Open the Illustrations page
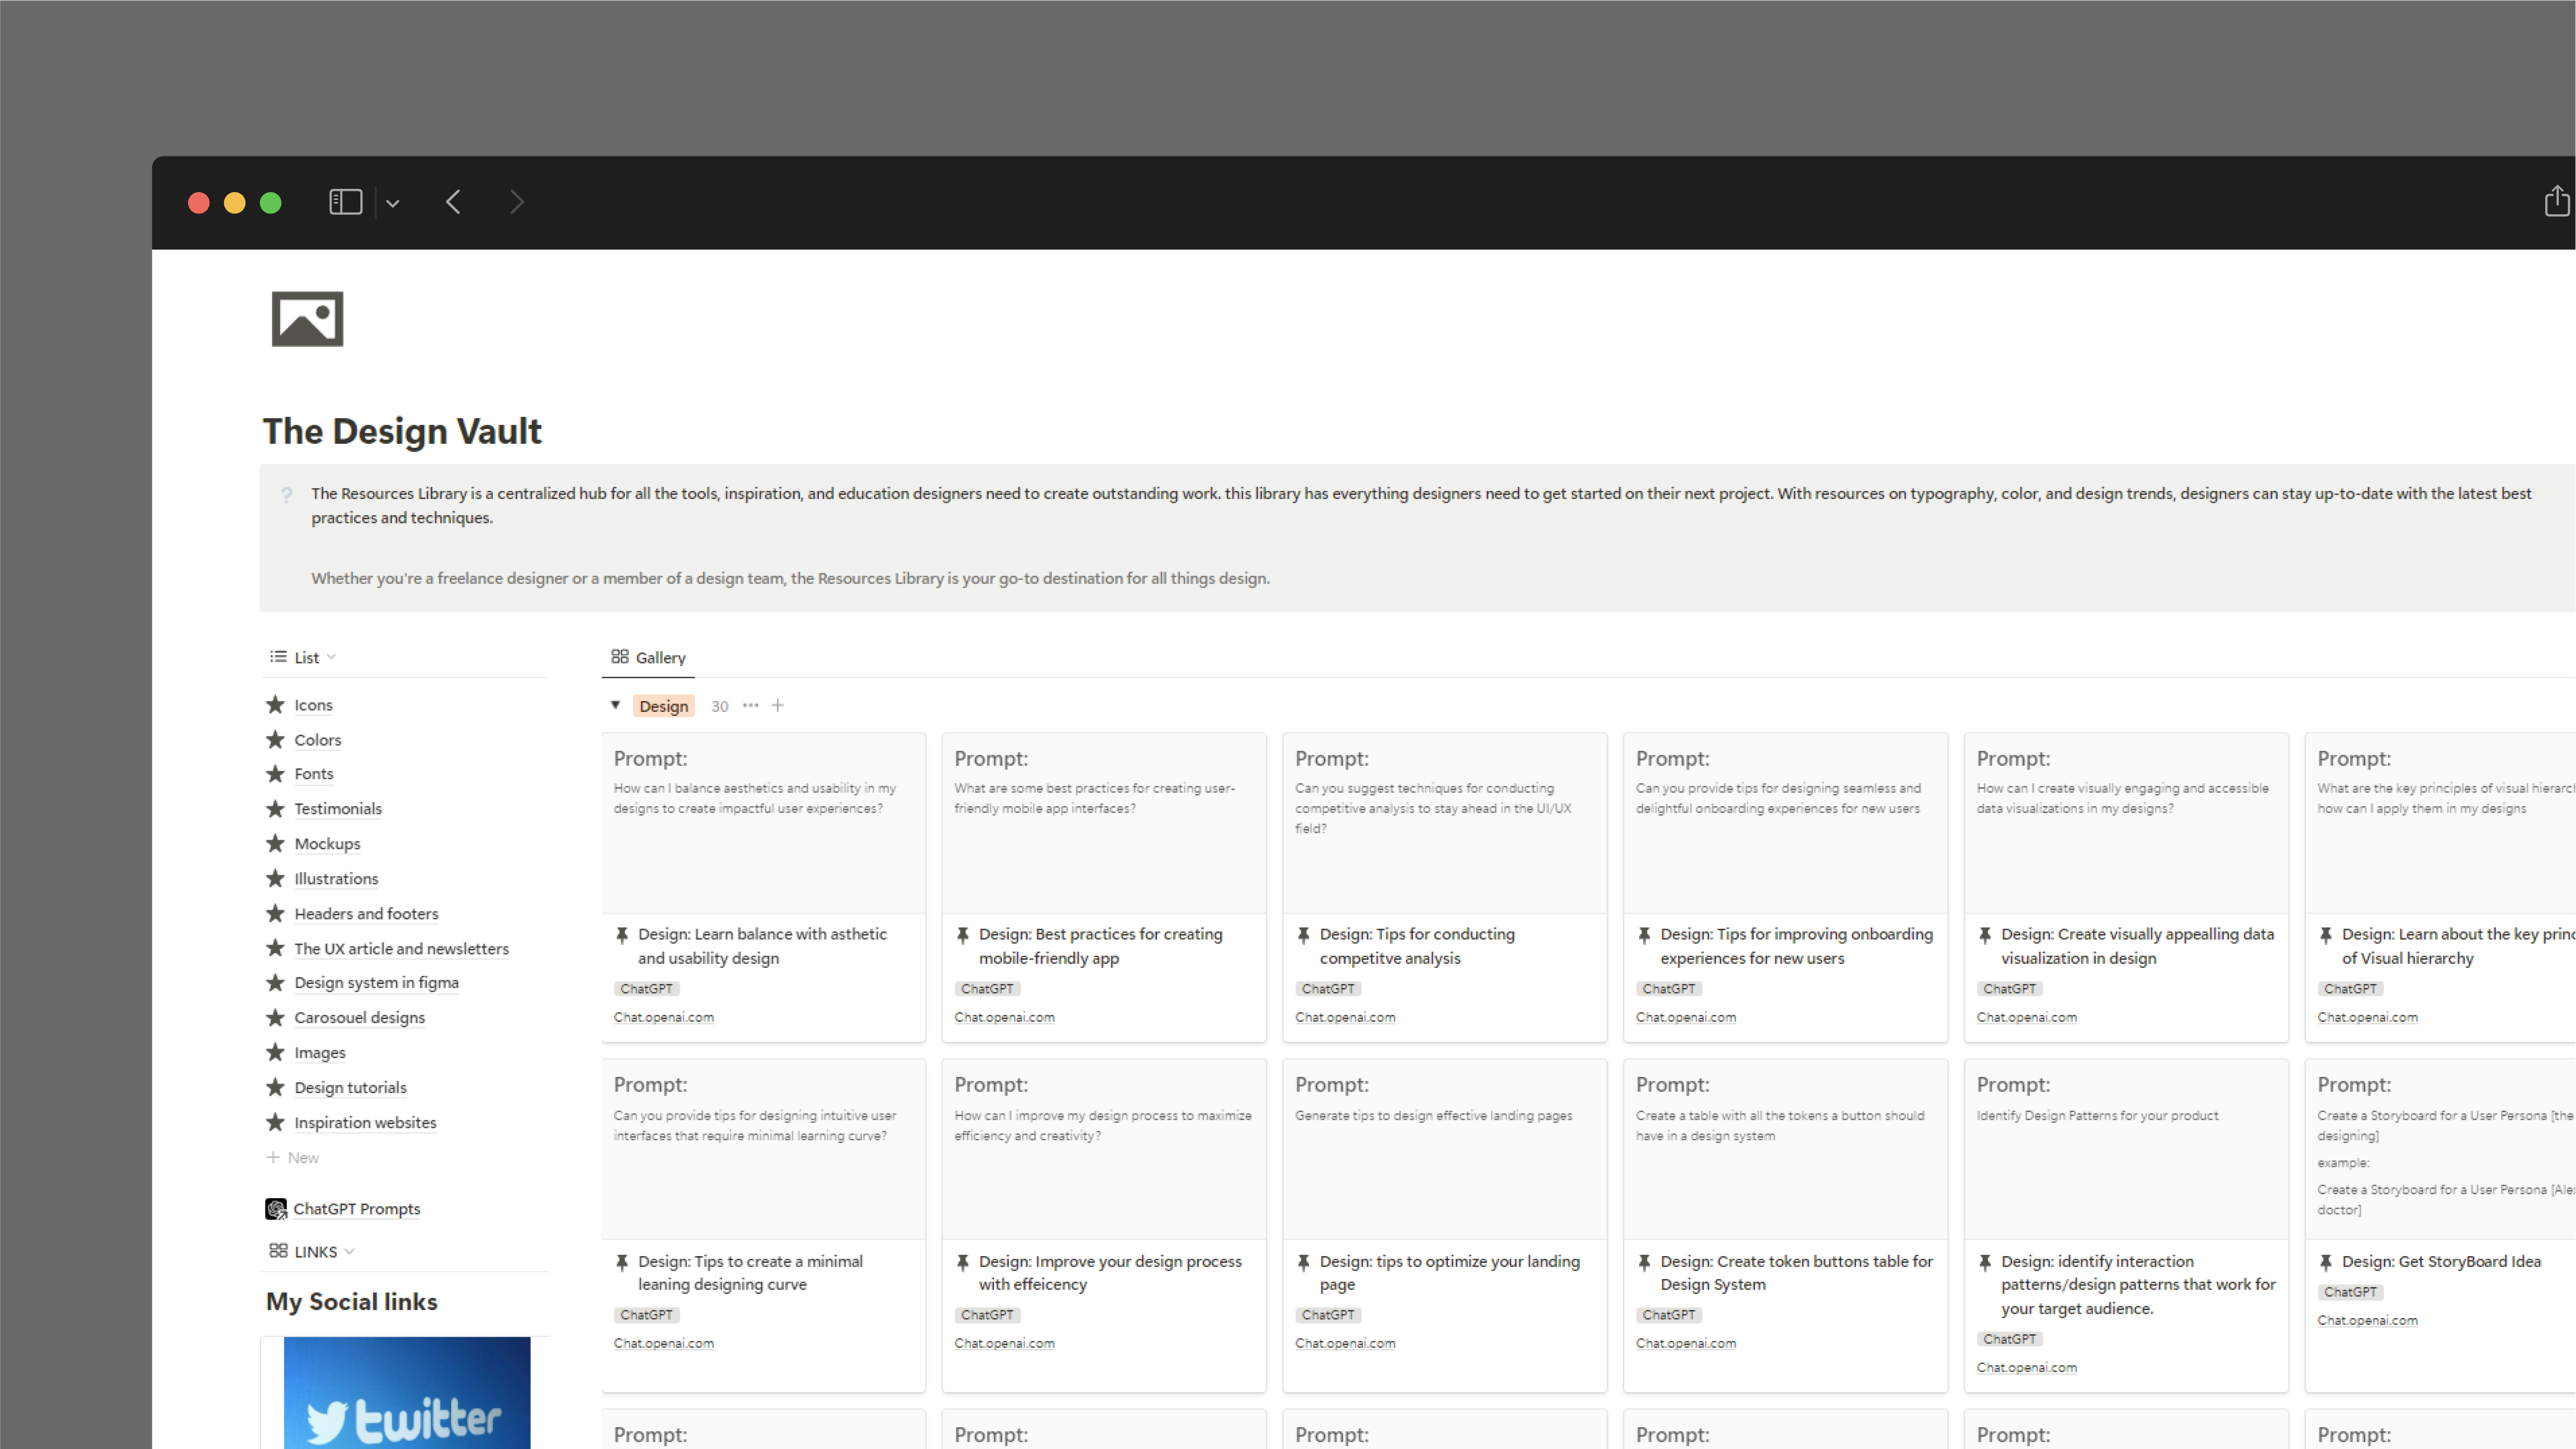Screen dimensions: 2576x1449 tap(336, 879)
